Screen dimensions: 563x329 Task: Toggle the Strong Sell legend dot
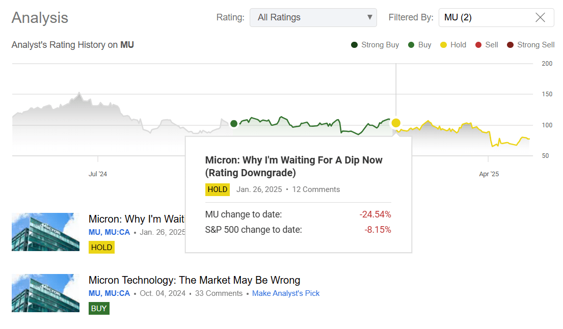tap(510, 45)
